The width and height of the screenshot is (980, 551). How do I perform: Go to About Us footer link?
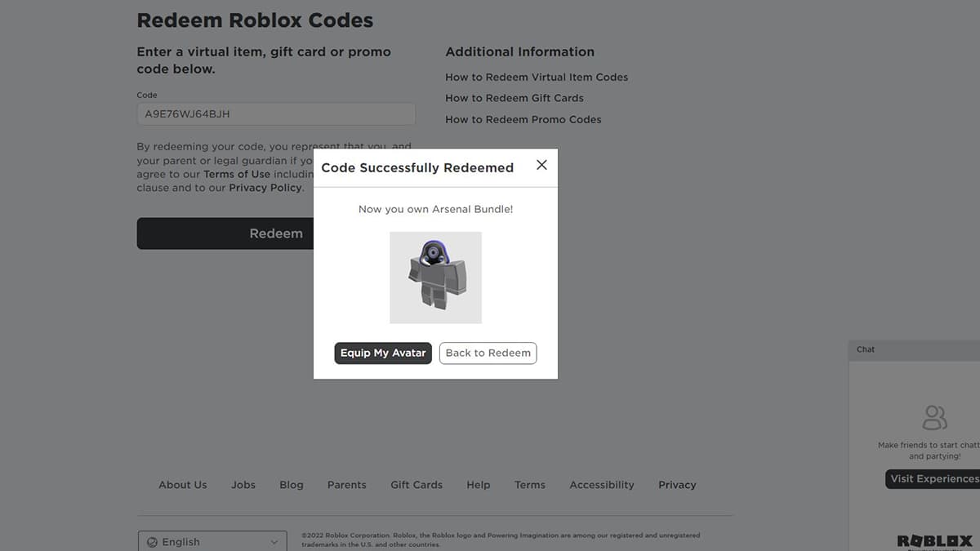point(183,485)
